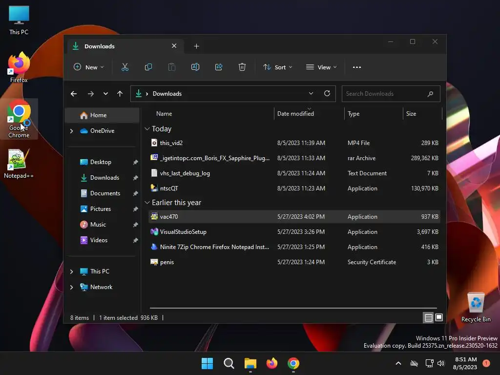This screenshot has width=500, height=375.
Task: Select the Recycle Bin desktop icon
Action: (x=476, y=308)
